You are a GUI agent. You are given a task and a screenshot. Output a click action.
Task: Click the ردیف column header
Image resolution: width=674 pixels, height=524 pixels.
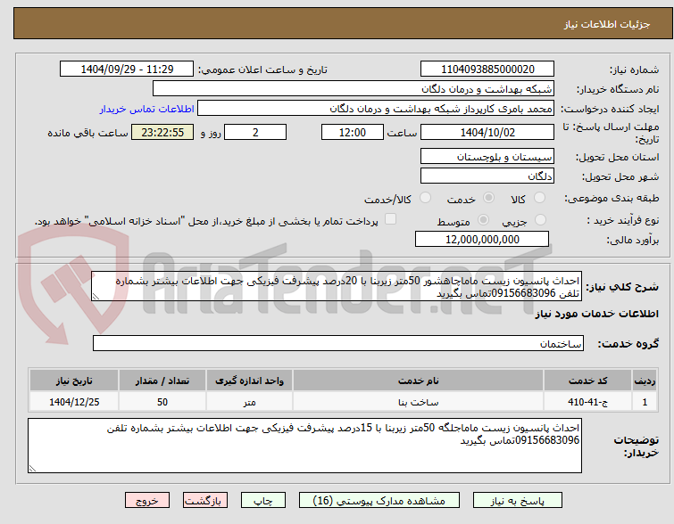click(x=645, y=381)
